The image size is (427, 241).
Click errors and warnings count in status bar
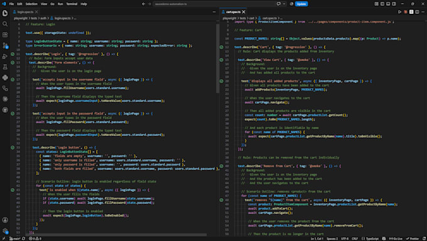click(35, 238)
